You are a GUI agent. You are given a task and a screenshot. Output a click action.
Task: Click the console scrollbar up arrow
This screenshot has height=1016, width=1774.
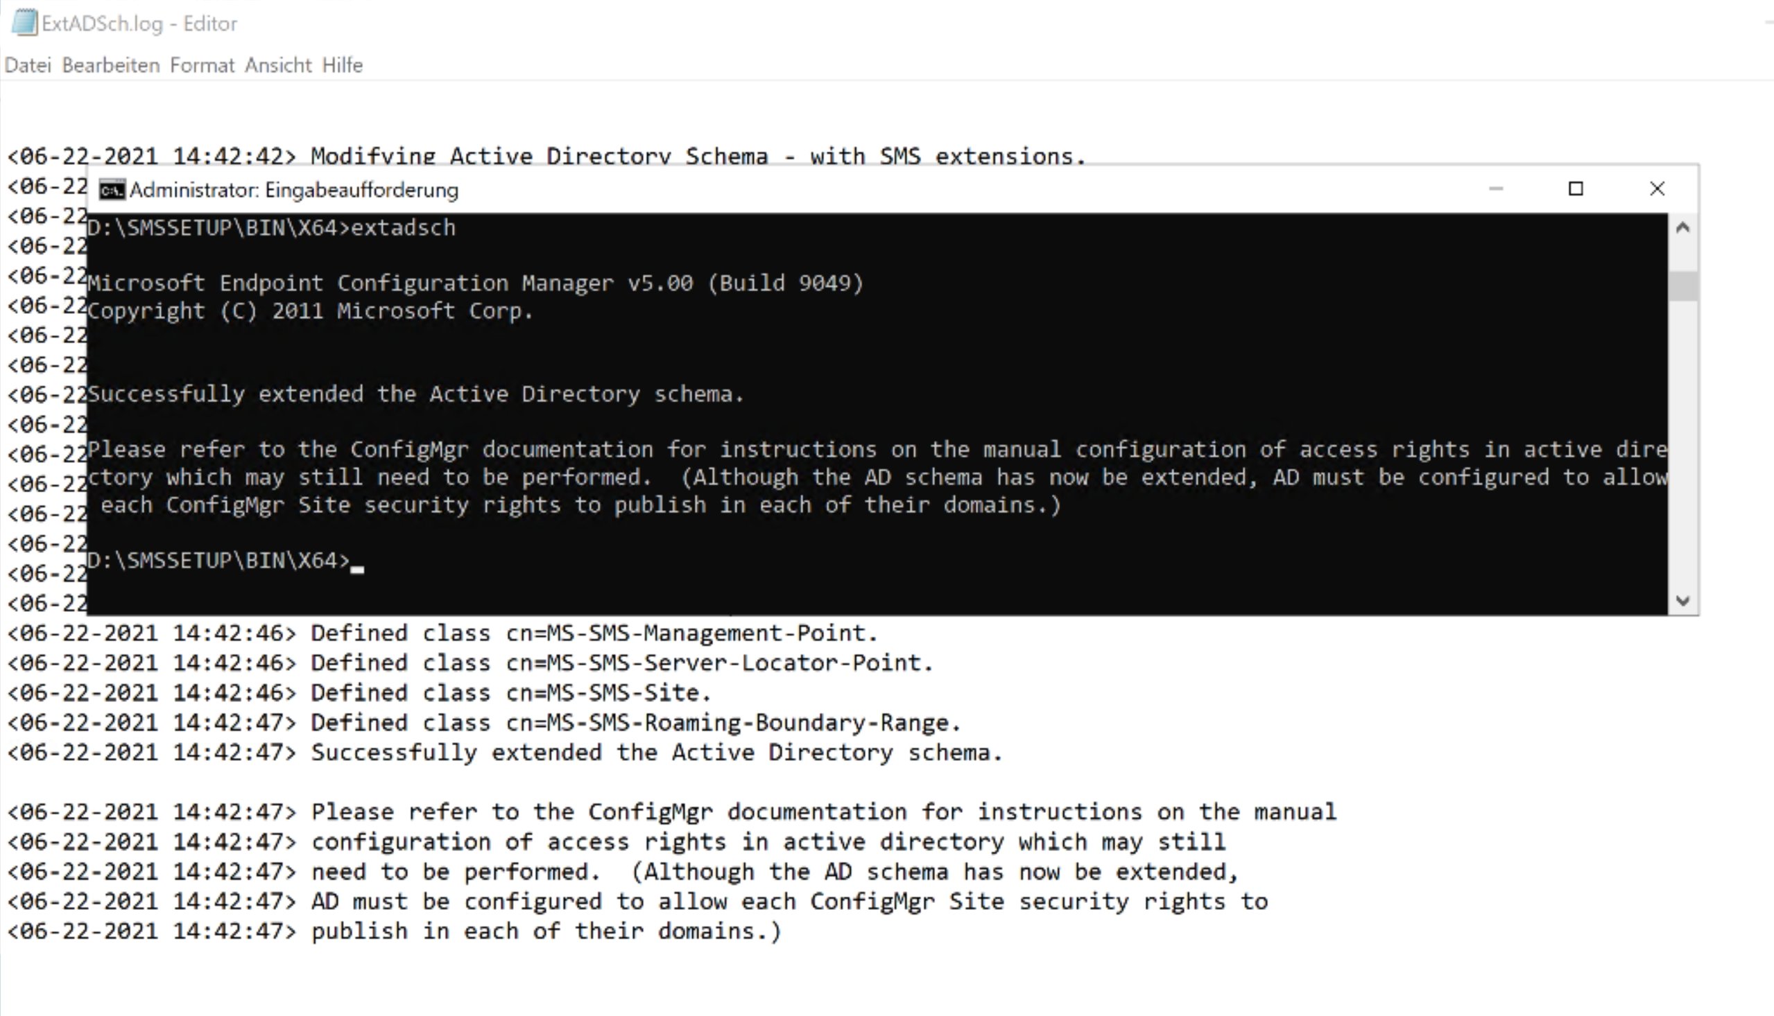click(x=1683, y=226)
